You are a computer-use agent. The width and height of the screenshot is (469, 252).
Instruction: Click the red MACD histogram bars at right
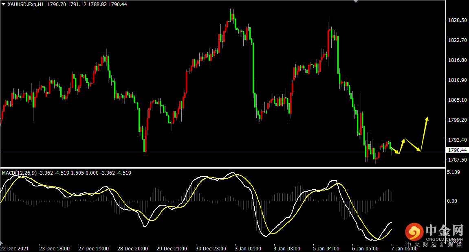387,195
